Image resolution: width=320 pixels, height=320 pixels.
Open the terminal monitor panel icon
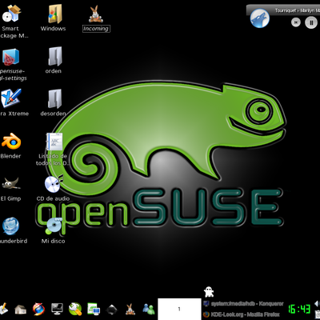[57, 310]
